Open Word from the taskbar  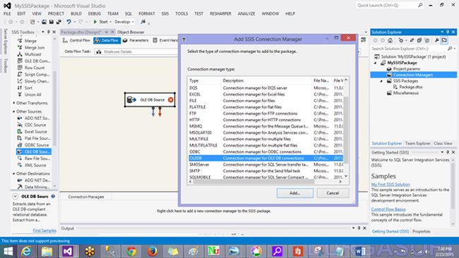click(360, 251)
